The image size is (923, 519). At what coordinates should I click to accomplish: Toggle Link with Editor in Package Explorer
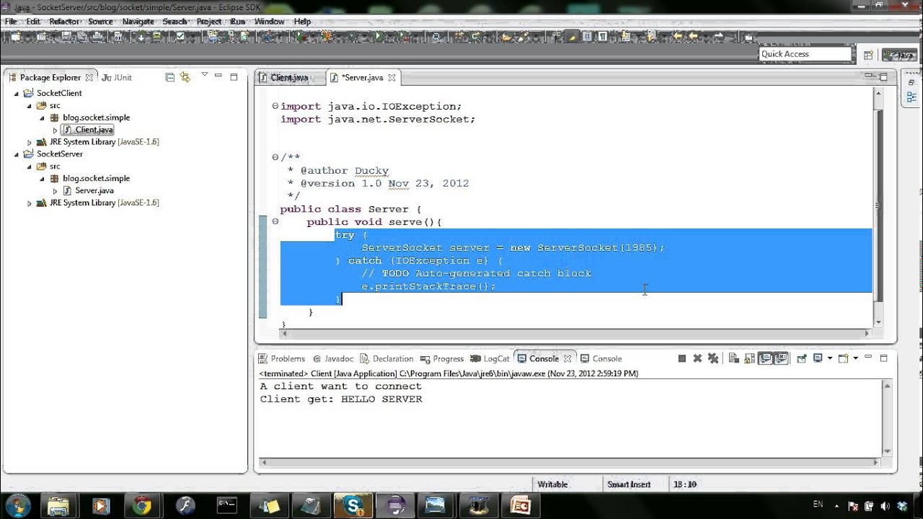(x=185, y=77)
